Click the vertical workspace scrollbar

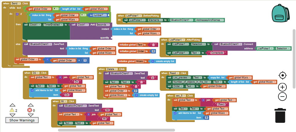tap(294, 59)
